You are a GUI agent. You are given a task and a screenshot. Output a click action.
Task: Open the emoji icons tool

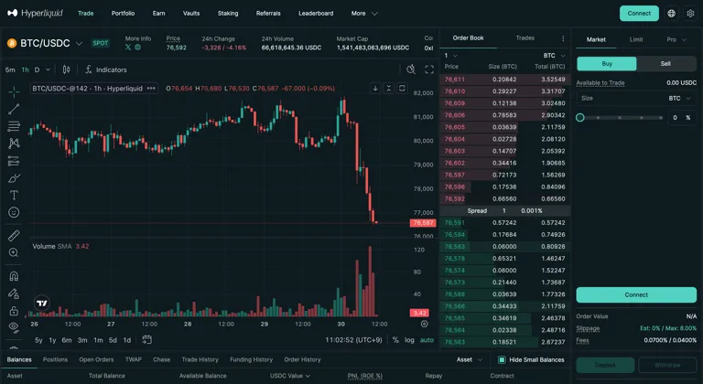tap(14, 212)
